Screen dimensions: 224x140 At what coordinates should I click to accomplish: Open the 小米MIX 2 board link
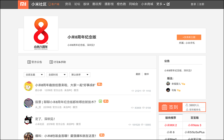pos(171,125)
